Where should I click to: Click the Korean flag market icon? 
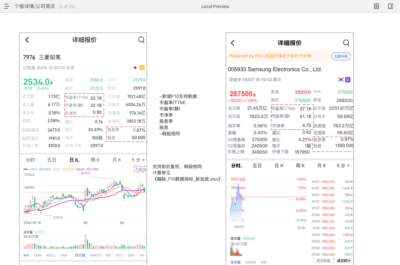click(x=341, y=80)
